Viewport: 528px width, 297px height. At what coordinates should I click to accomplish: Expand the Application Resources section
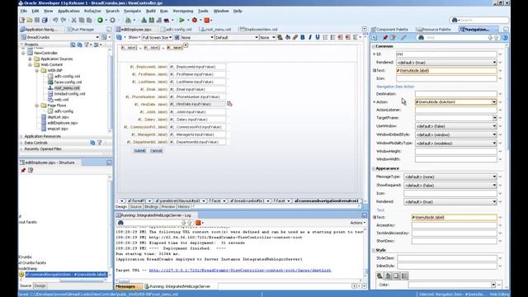(x=21, y=136)
